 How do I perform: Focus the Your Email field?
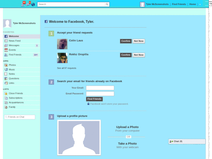(x=100, y=88)
